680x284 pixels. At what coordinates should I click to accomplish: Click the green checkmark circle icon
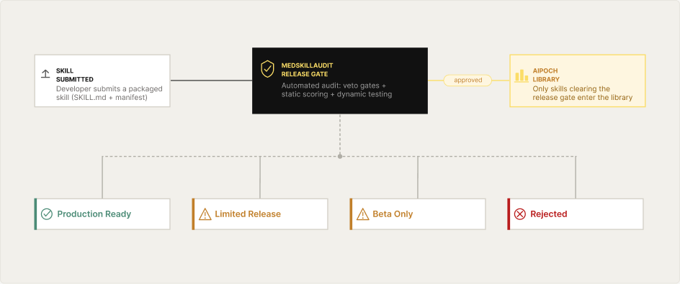tap(46, 214)
